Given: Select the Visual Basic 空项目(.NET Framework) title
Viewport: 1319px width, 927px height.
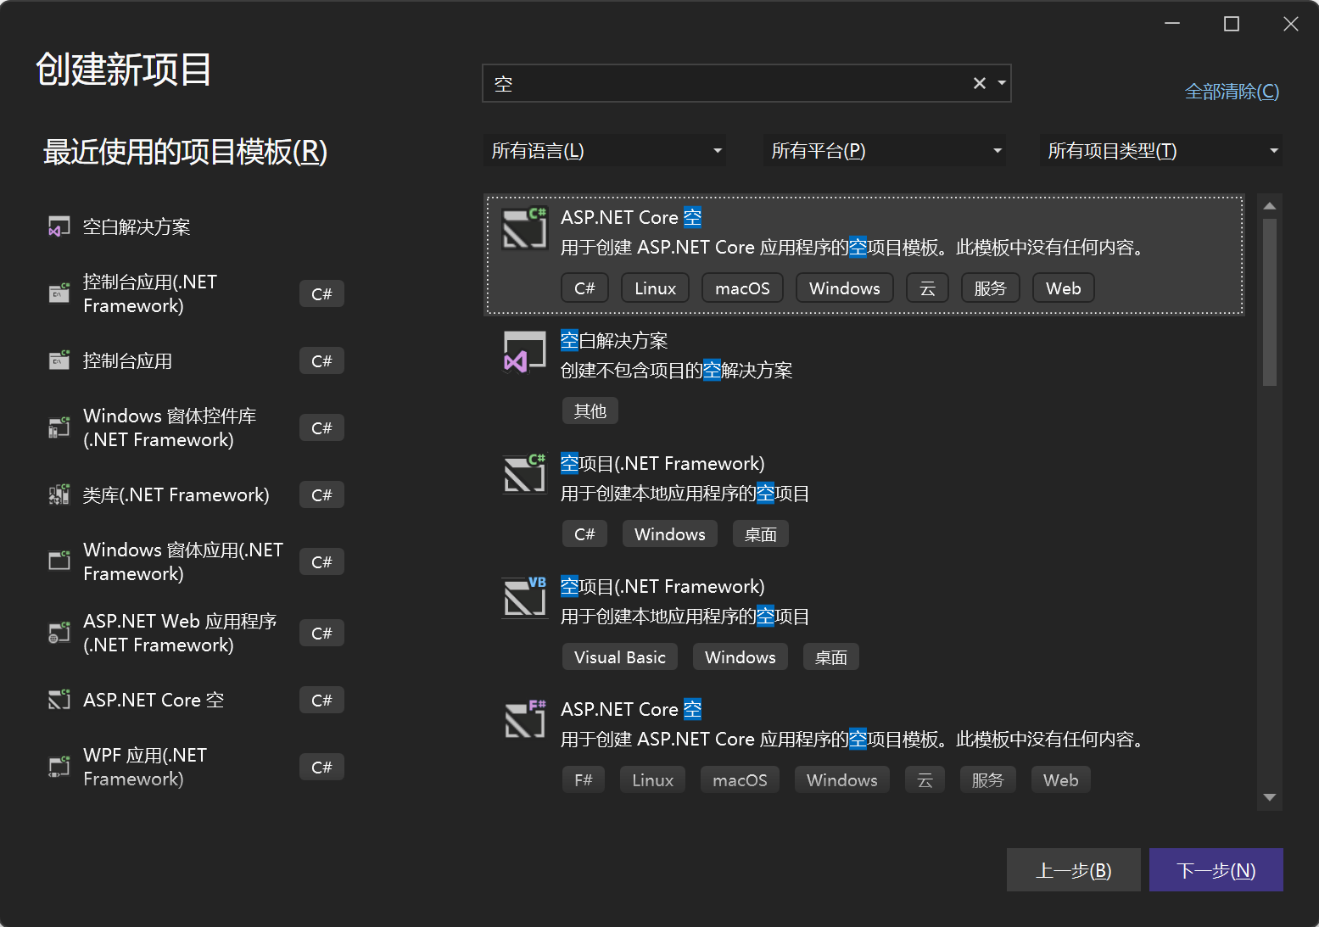Looking at the screenshot, I should (x=662, y=587).
